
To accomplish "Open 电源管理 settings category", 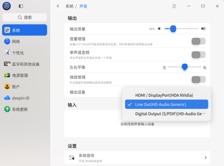I will 25,75.
